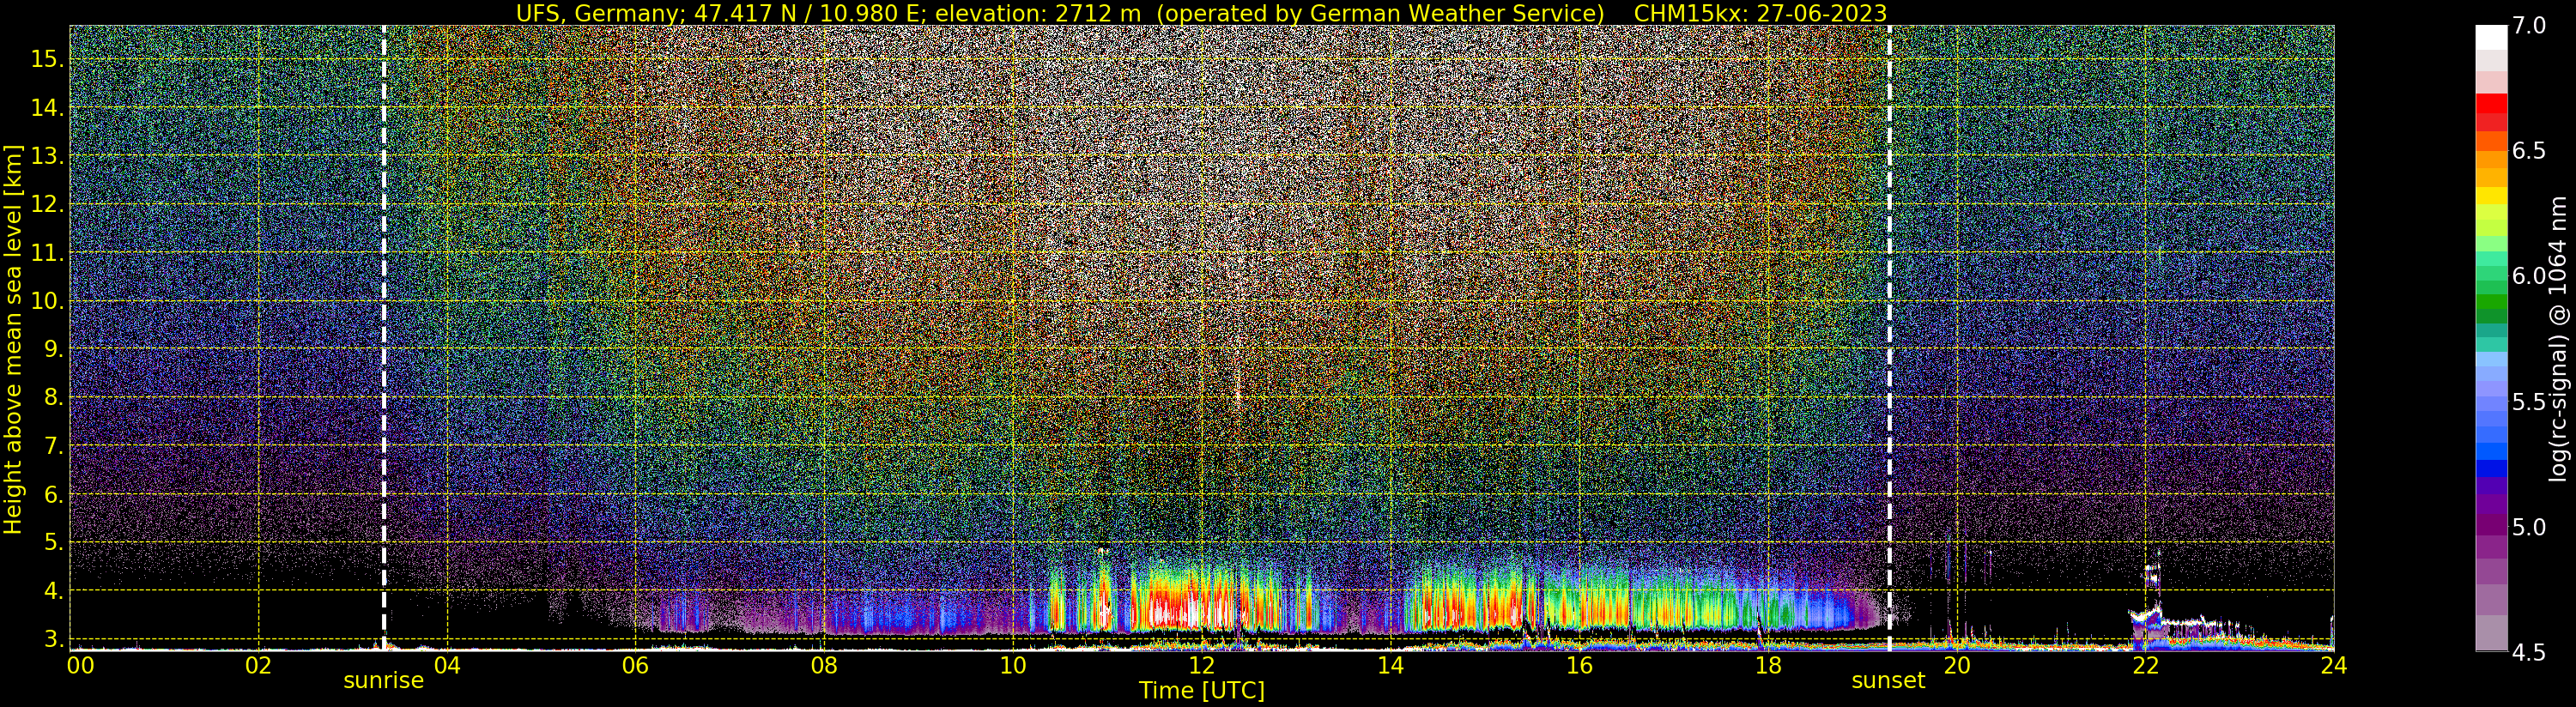
Task: Click the '08' time axis tick label
Action: [x=824, y=665]
